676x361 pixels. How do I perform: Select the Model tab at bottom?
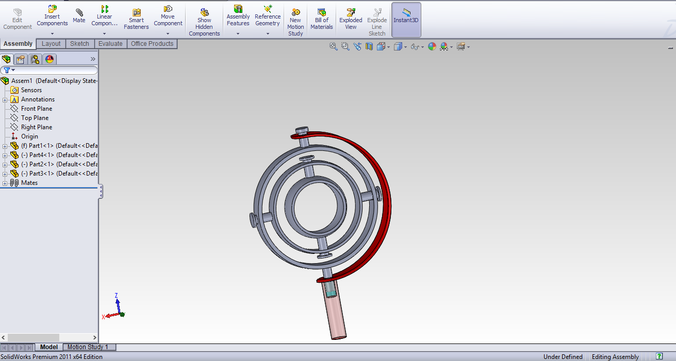coord(49,347)
